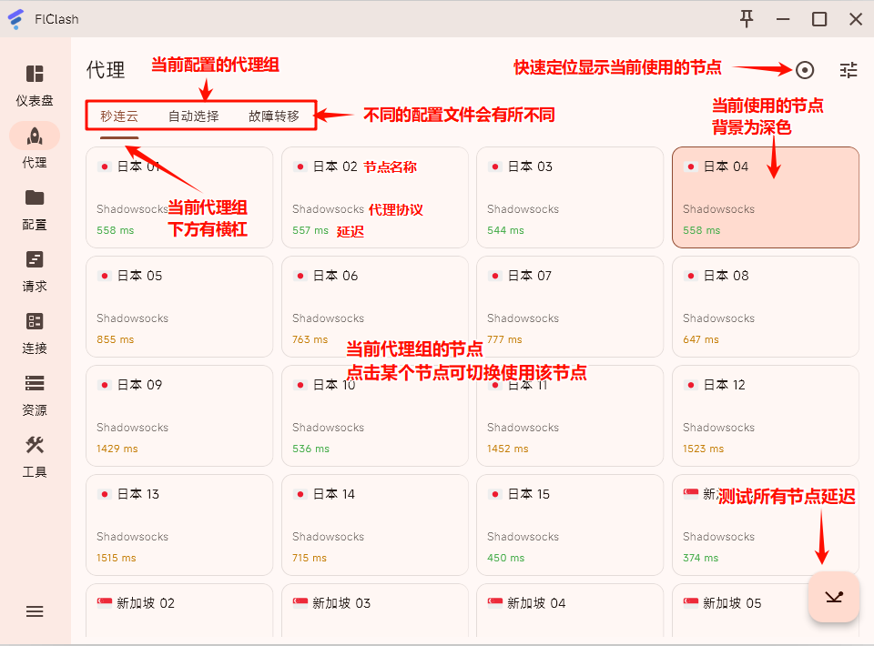This screenshot has width=874, height=646.
Task: Go to 请求 requests page icon
Action: (35, 259)
